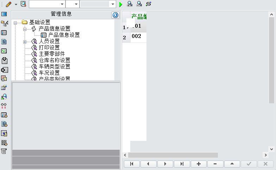Click the grid's vertical scrollbar thumb
276x170 pixels.
click(x=272, y=60)
